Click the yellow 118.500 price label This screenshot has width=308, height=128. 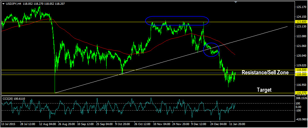[301, 70]
